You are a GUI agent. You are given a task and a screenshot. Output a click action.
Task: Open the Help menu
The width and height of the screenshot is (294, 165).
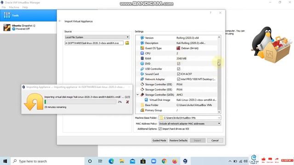coord(25,7)
